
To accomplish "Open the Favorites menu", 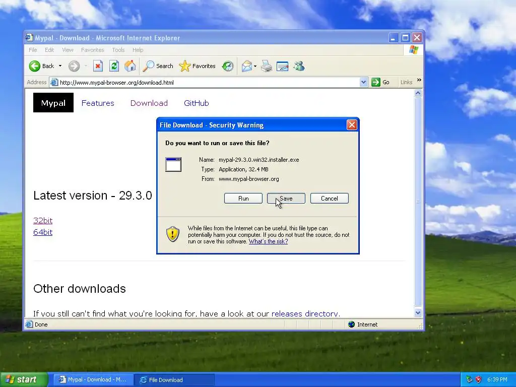I will click(93, 50).
